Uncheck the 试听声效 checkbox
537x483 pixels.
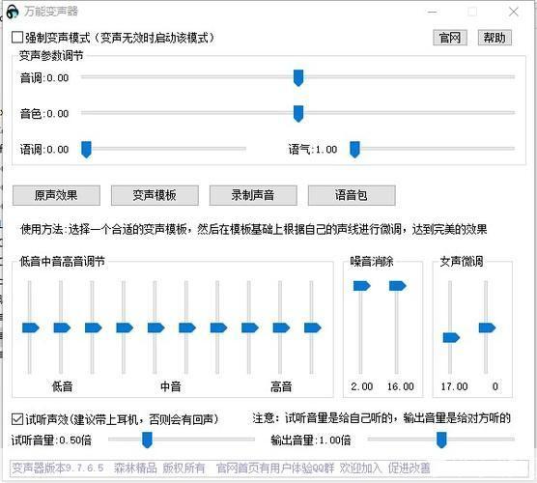point(17,419)
